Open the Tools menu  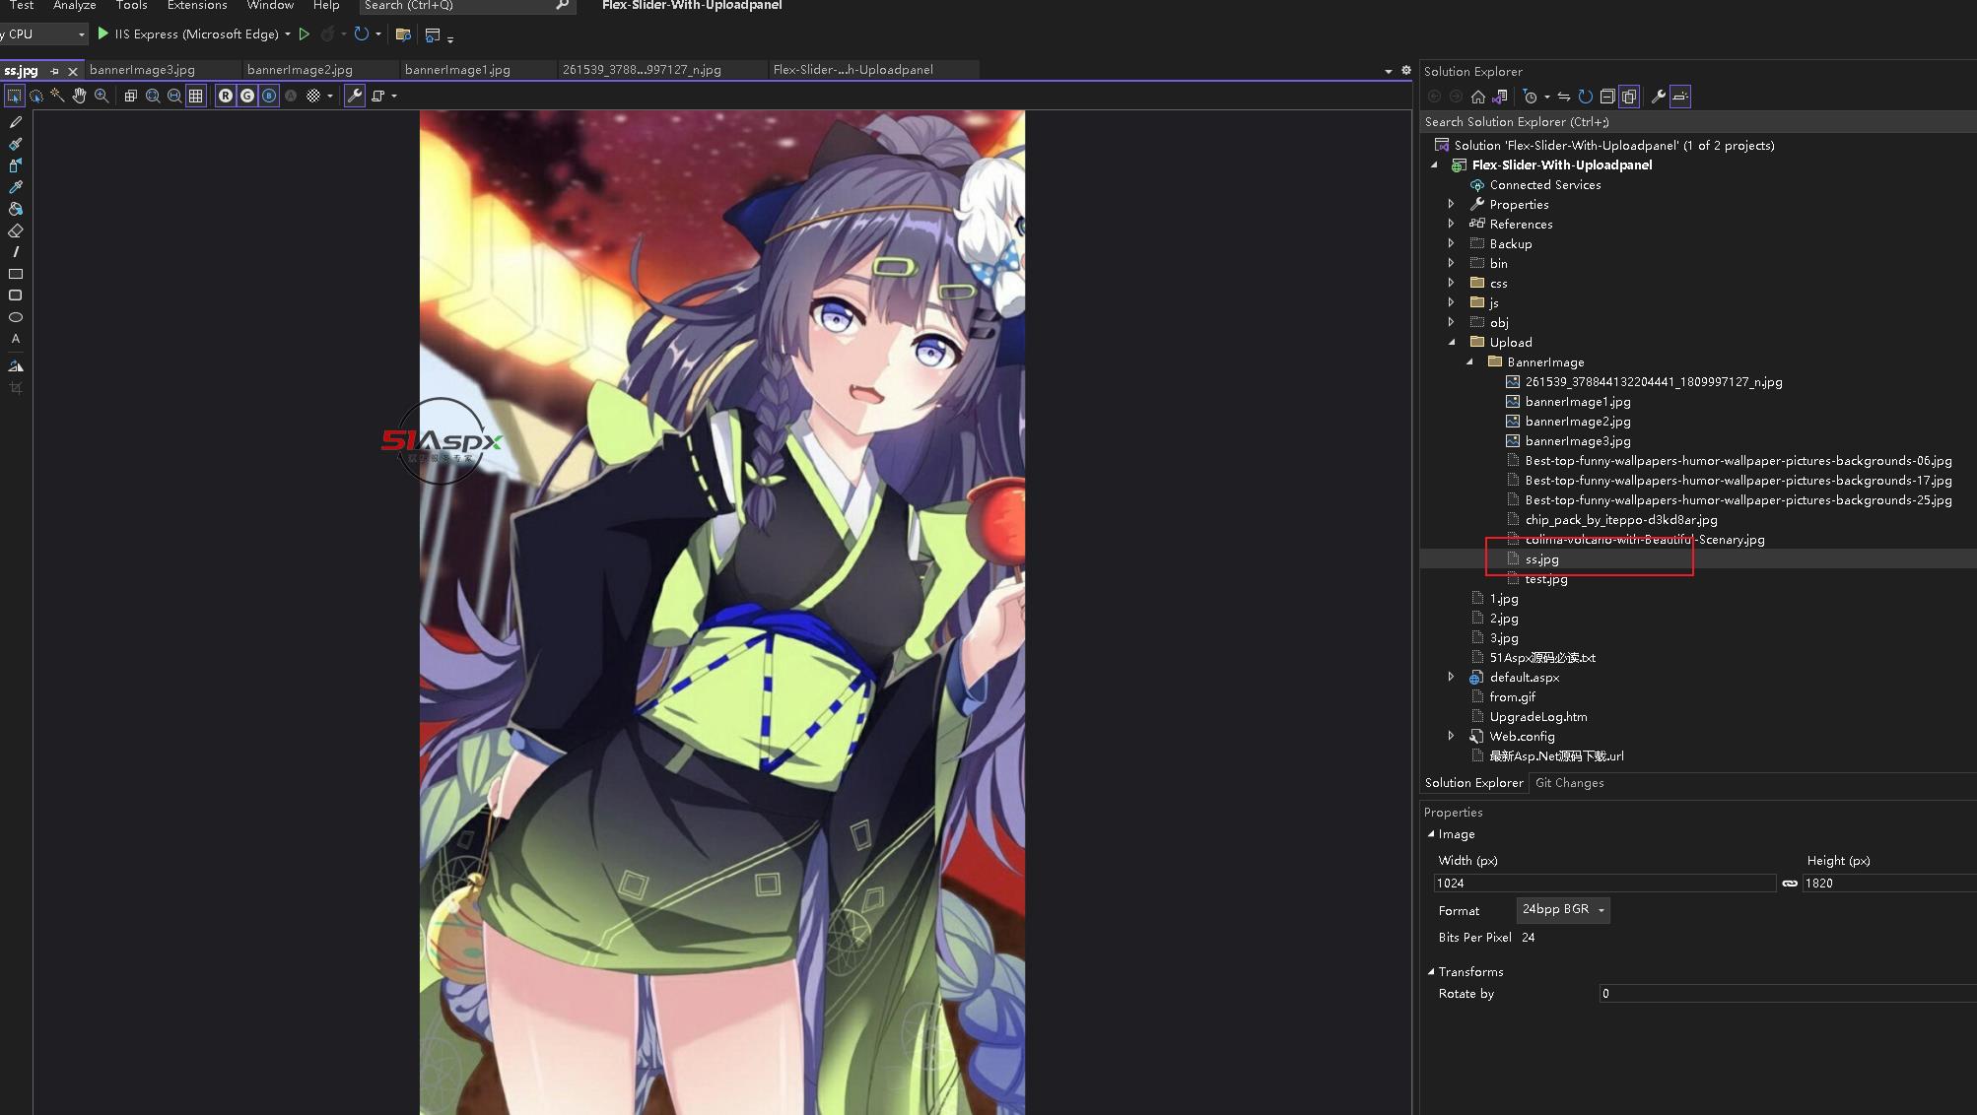click(x=131, y=6)
